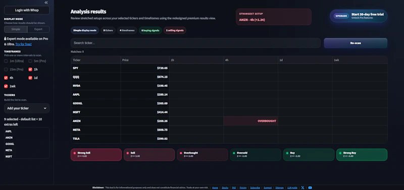Click the Ticker column header
The height and width of the screenshot is (190, 404).
[95, 60]
